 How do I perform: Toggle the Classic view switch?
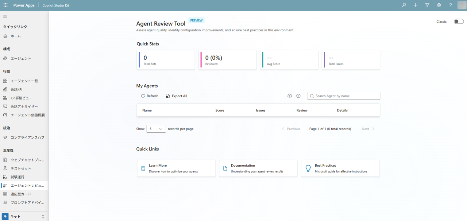(459, 22)
